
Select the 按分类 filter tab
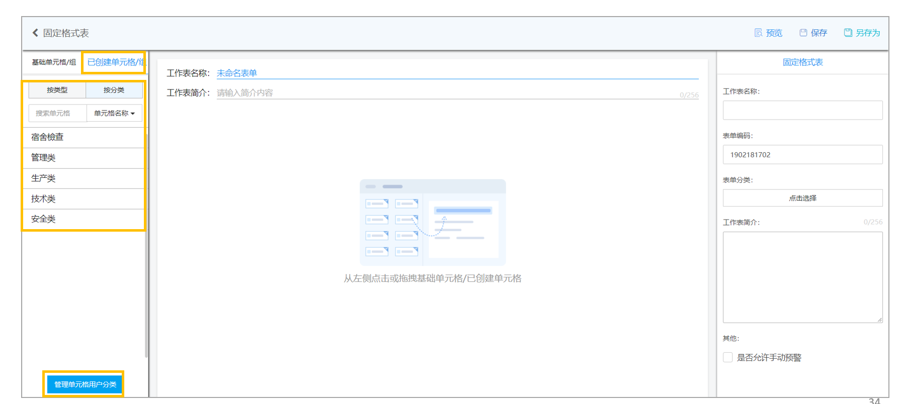(114, 90)
